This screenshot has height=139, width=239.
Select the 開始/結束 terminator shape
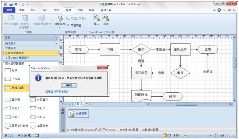(16, 88)
